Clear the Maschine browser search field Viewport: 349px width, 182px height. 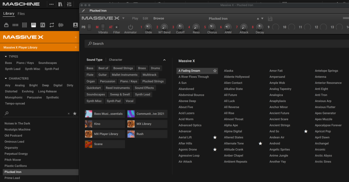click(x=68, y=114)
